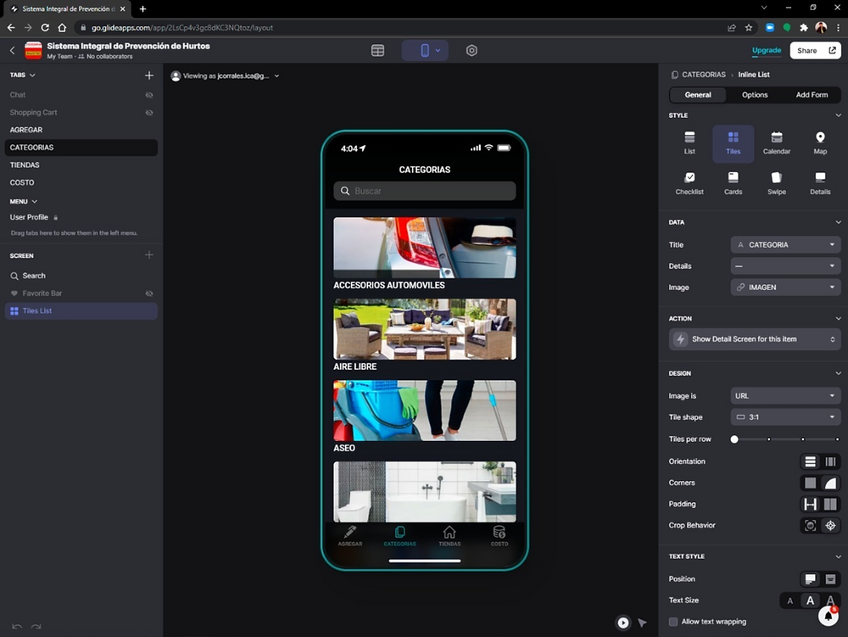The height and width of the screenshot is (637, 848).
Task: Click the undo arrow at bottom left
Action: [x=17, y=626]
